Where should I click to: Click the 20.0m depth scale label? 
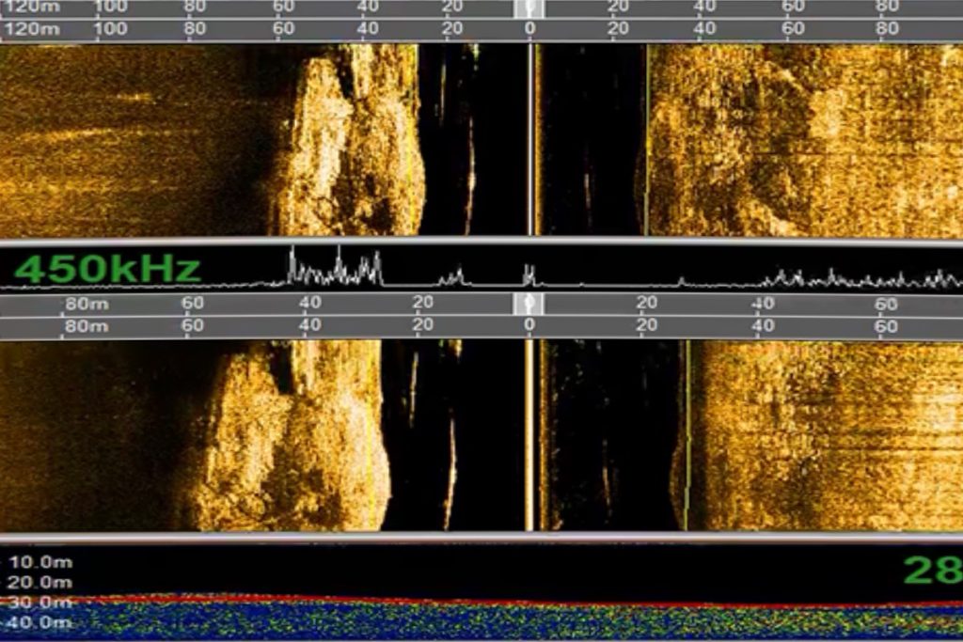tap(39, 583)
